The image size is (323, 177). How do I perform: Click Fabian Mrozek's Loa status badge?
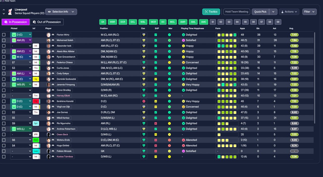(36, 151)
